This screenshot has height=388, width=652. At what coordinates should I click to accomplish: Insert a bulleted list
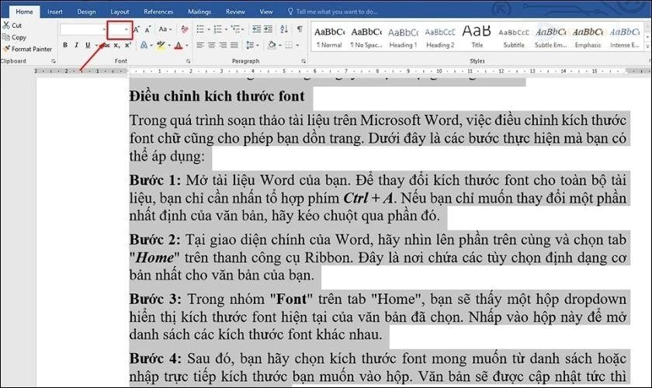pyautogui.click(x=200, y=29)
